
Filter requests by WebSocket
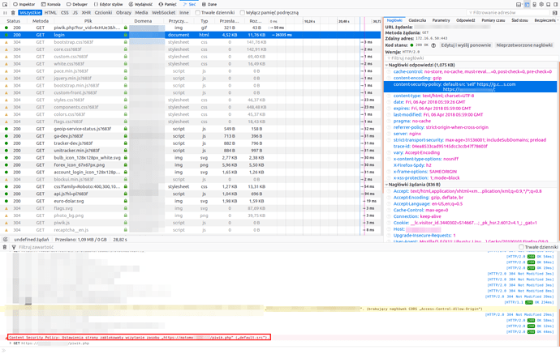(164, 12)
